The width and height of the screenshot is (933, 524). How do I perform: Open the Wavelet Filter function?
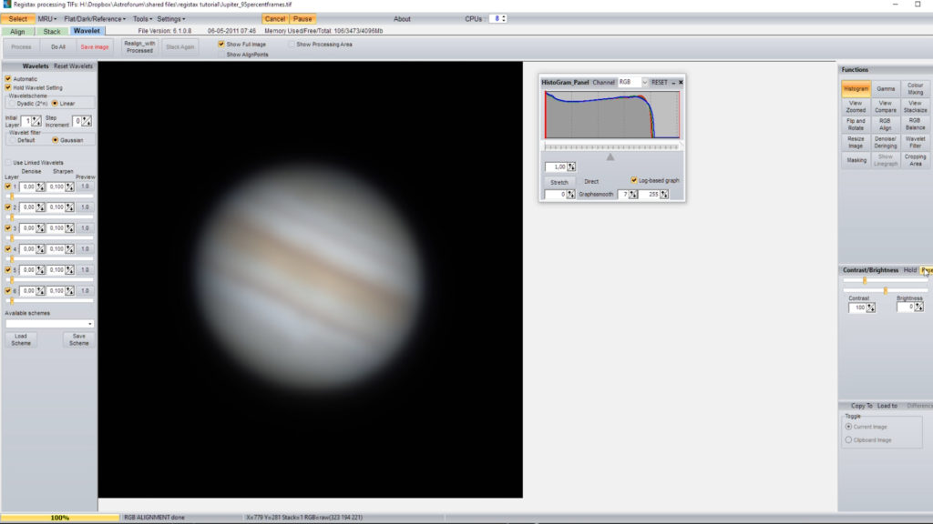pos(915,142)
